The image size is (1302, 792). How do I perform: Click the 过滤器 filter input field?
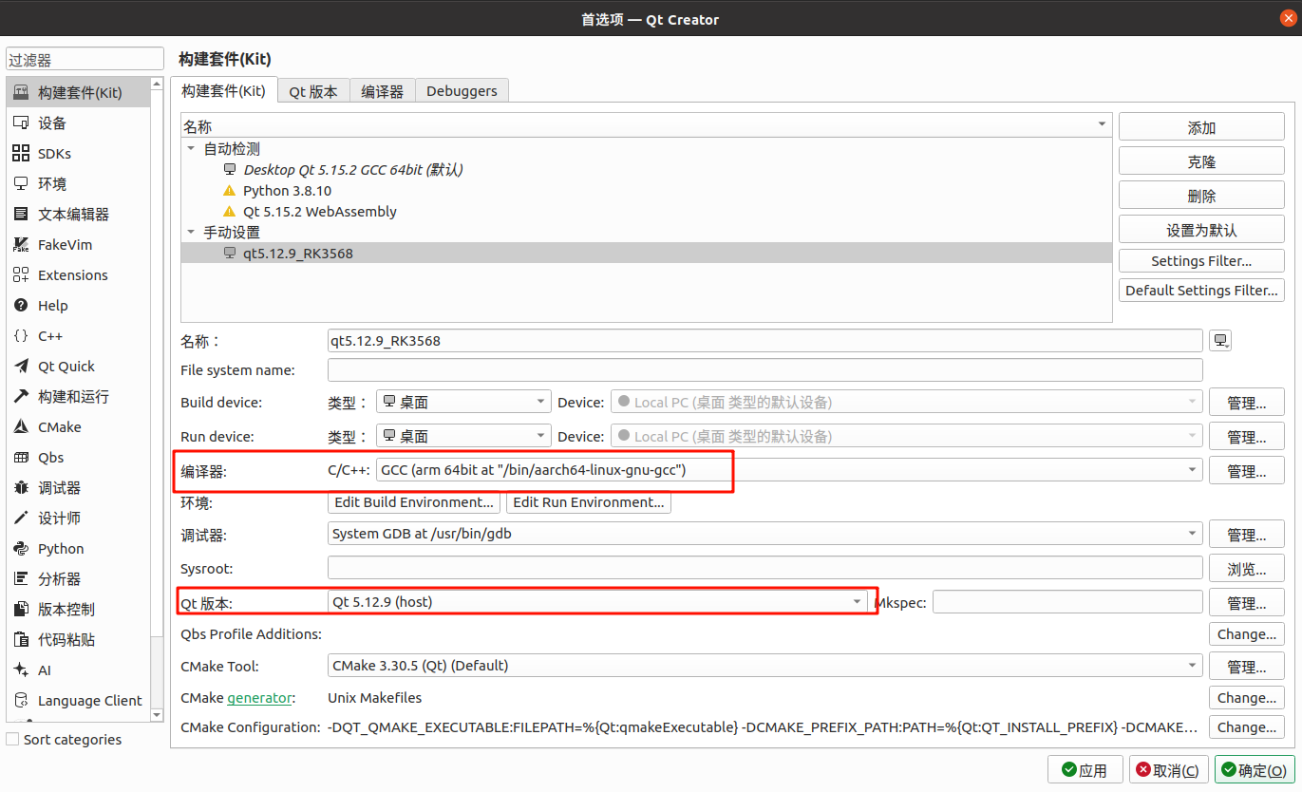coord(85,60)
